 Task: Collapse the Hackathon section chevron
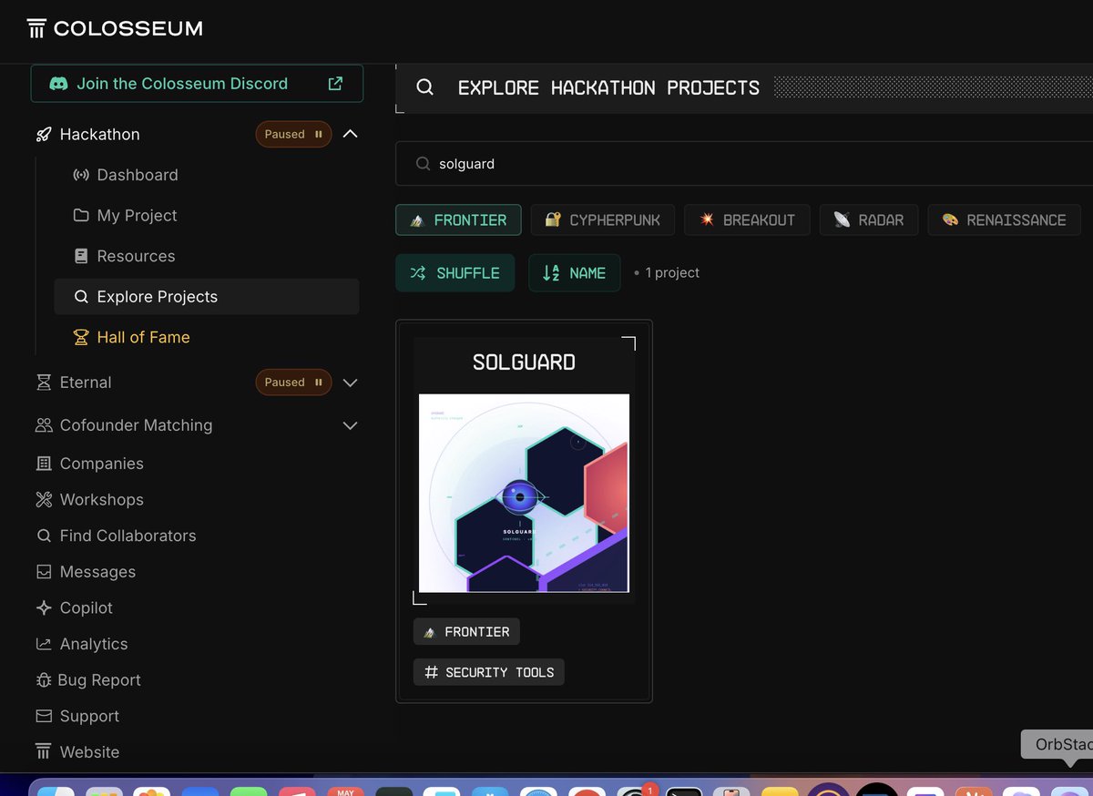pos(350,134)
